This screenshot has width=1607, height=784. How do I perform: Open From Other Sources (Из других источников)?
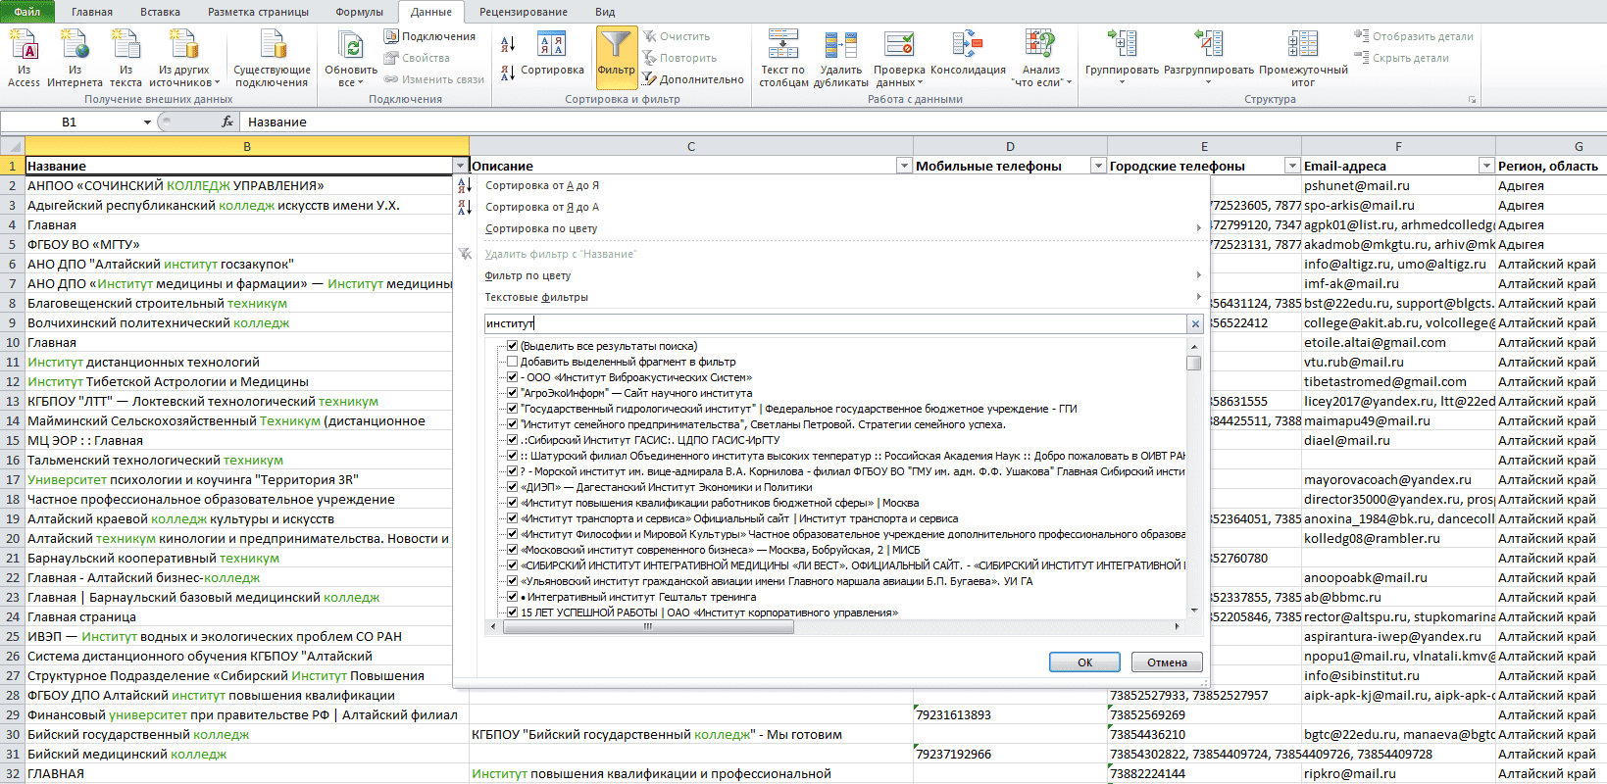click(x=184, y=59)
